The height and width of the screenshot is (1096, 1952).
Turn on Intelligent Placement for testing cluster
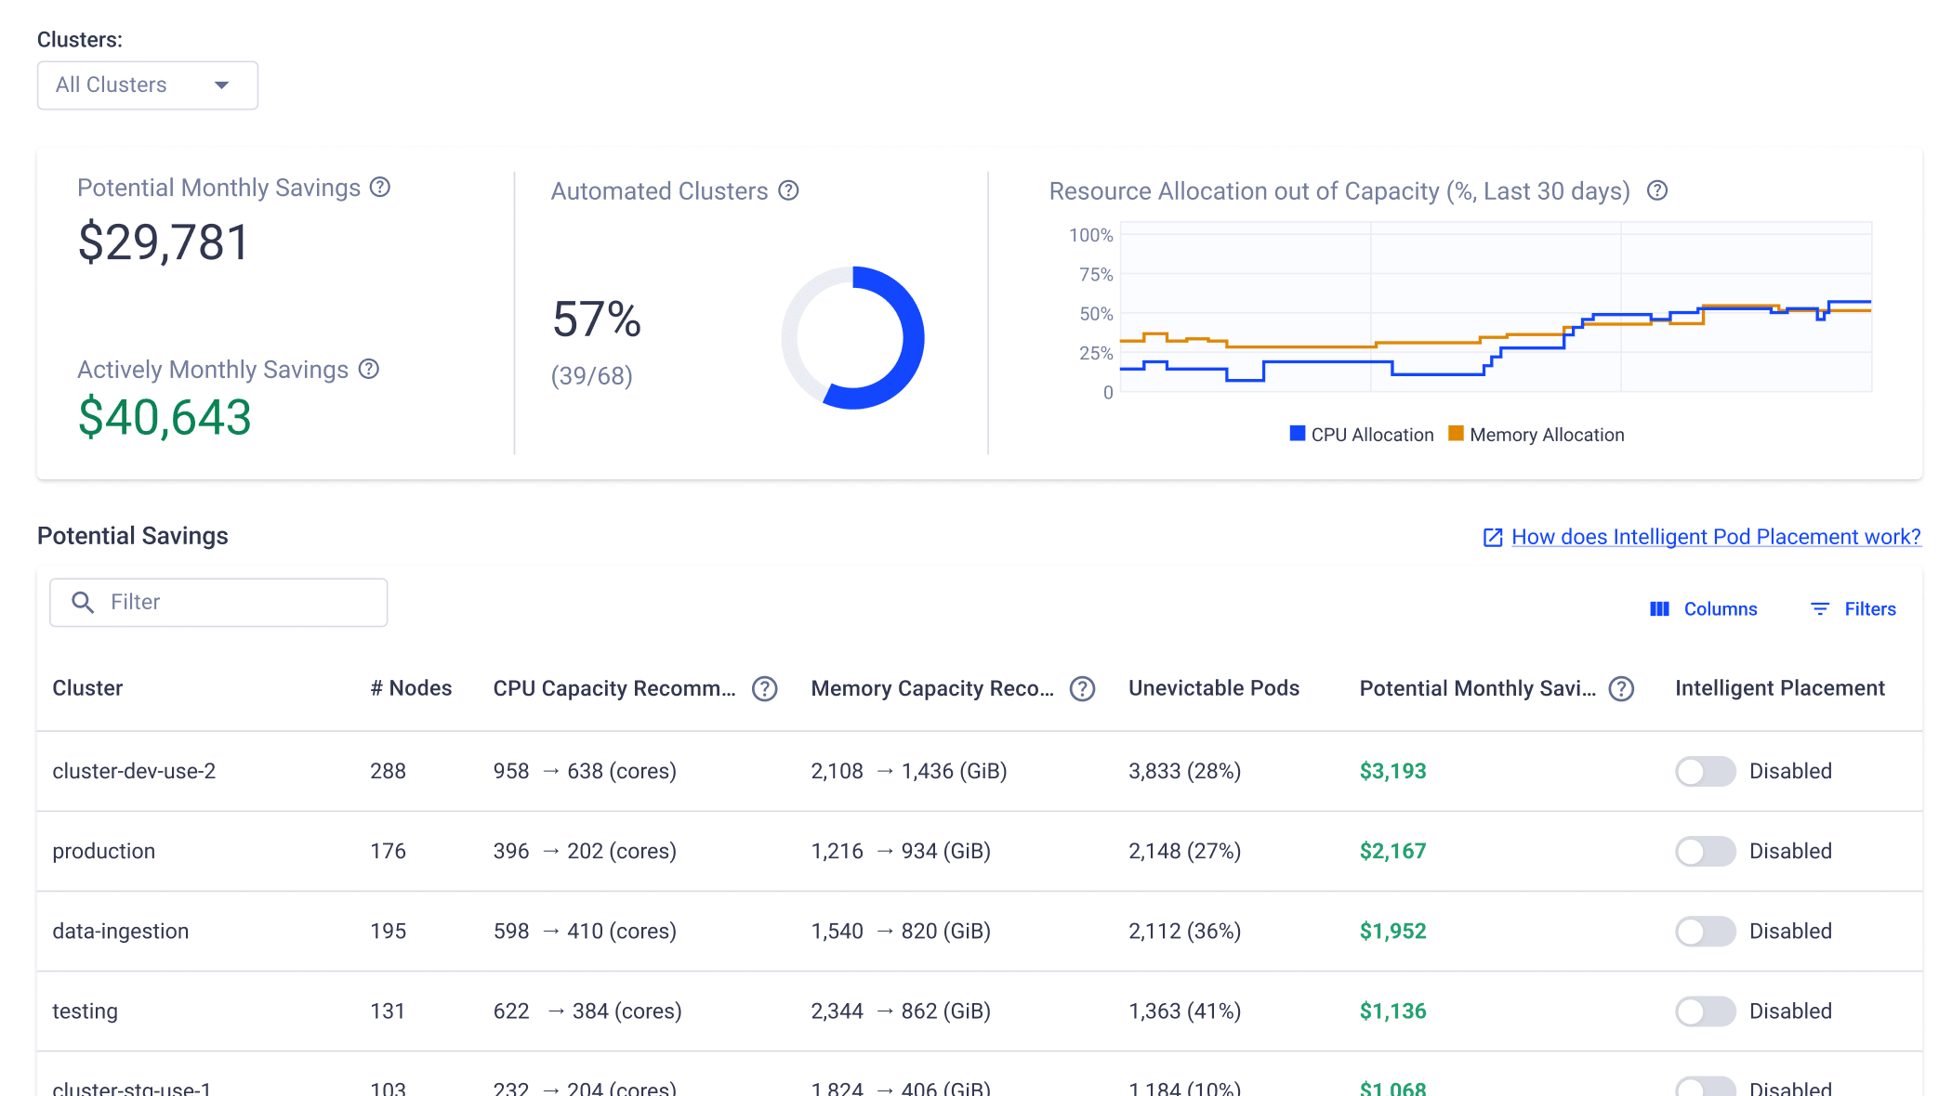coord(1705,1011)
